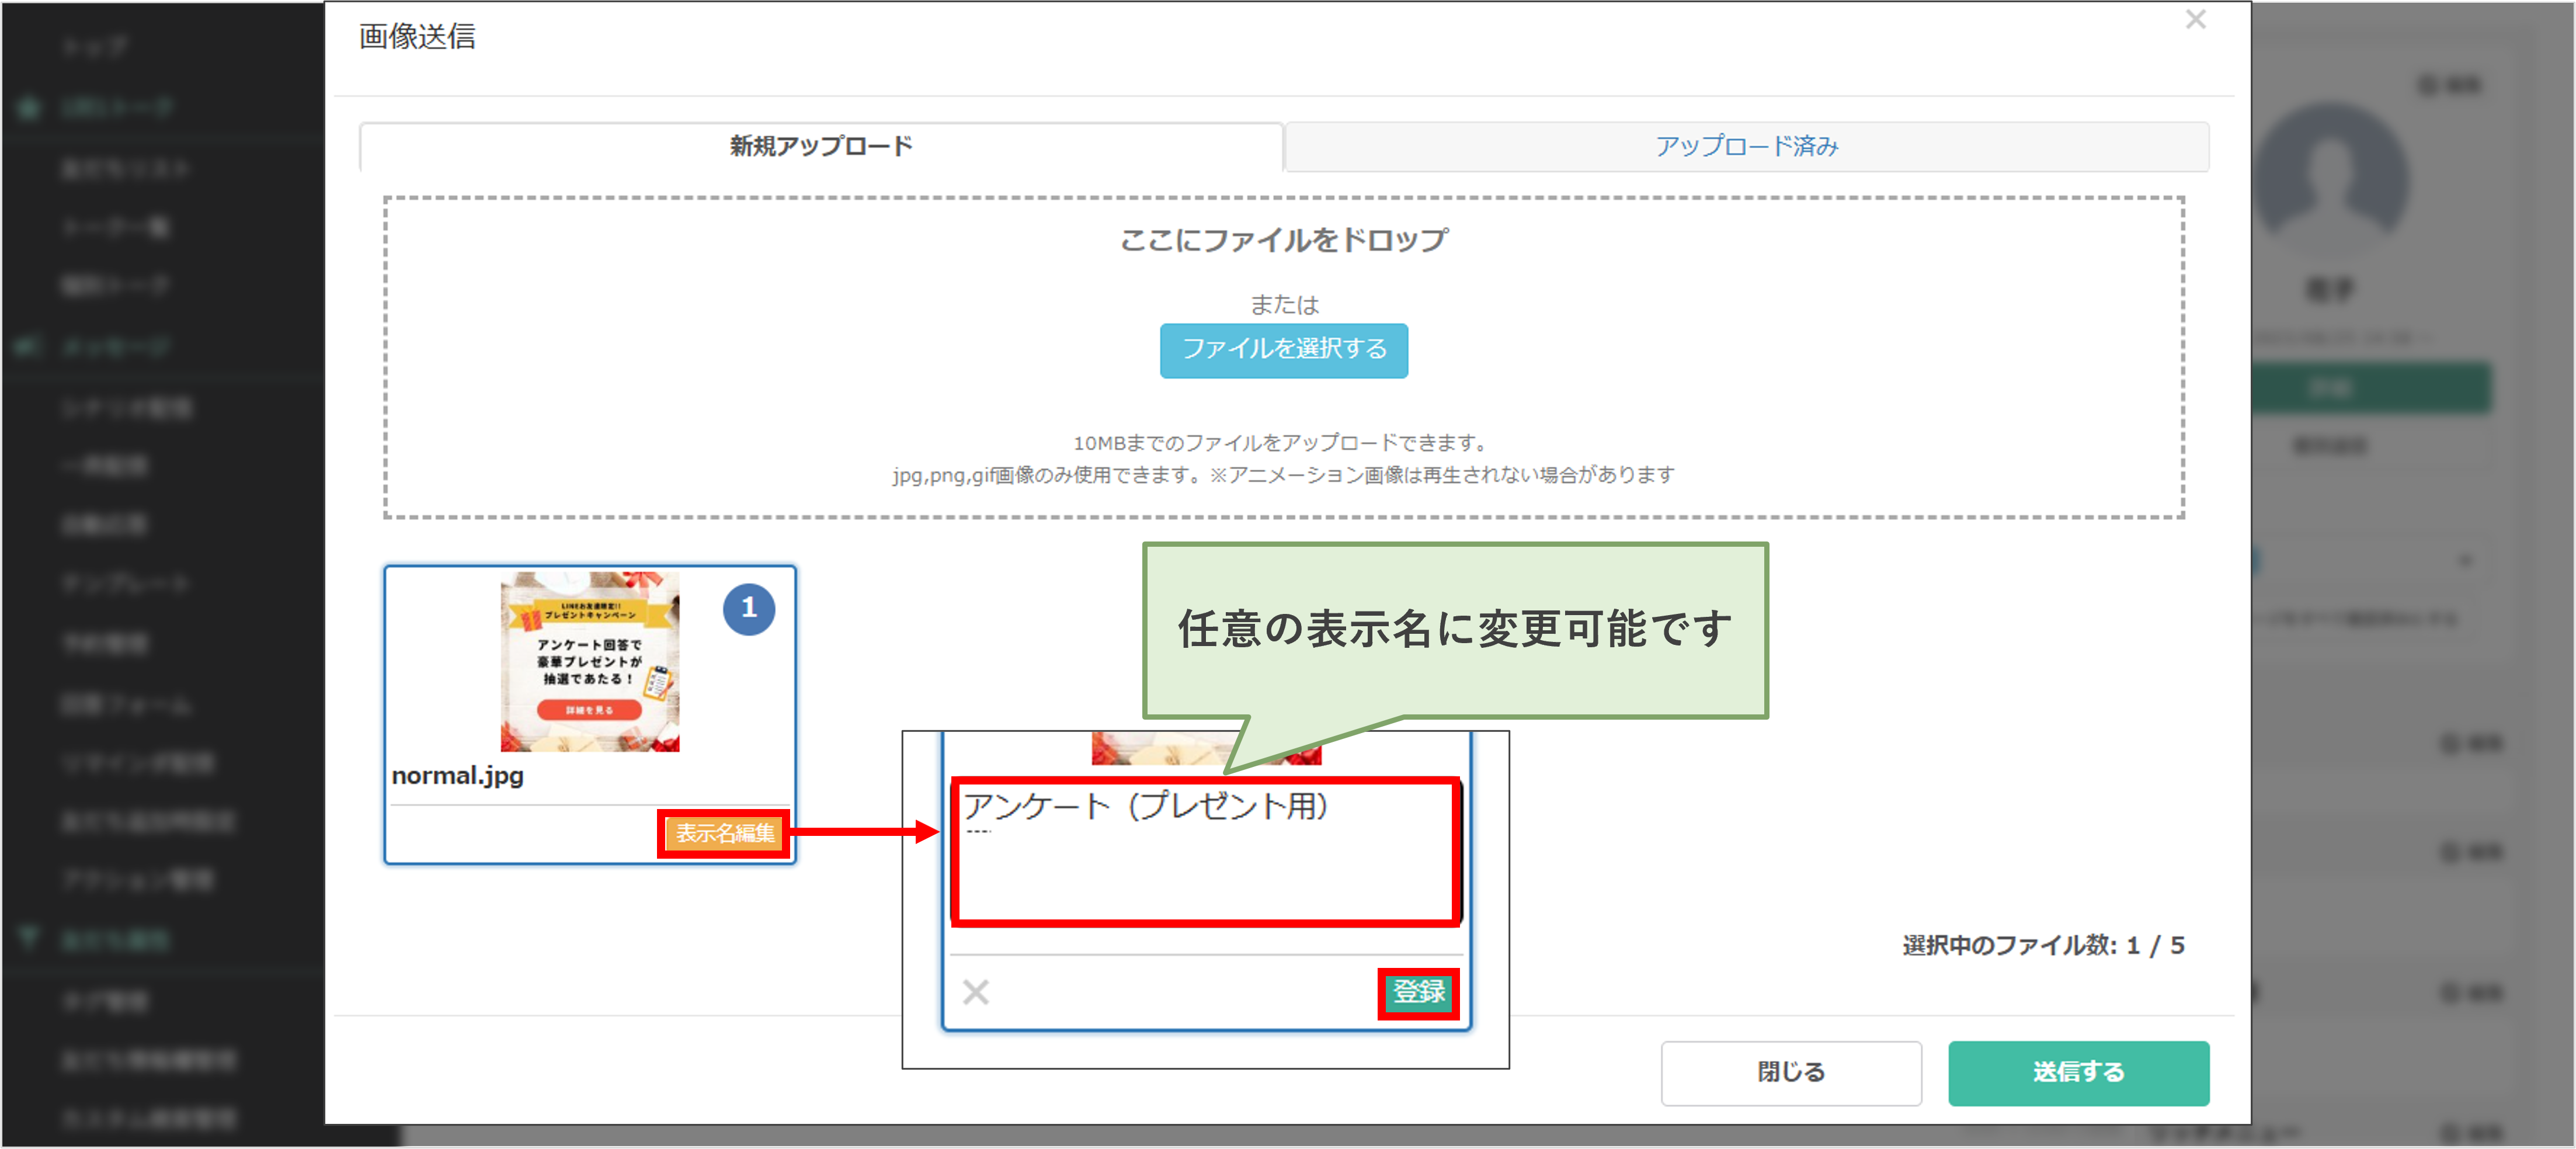Close the 画像送信 dialog with the X icon

point(2195,20)
